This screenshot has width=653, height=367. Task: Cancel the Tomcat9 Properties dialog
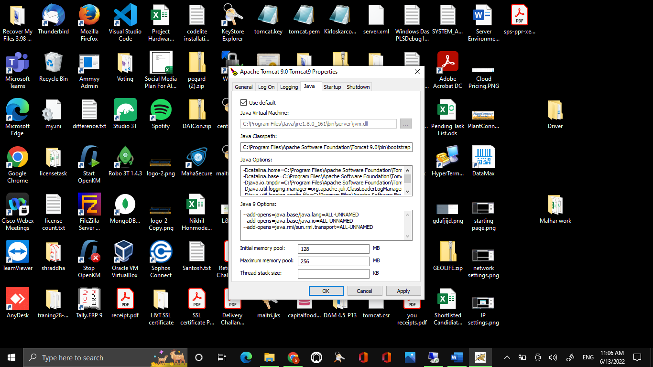[x=364, y=291]
